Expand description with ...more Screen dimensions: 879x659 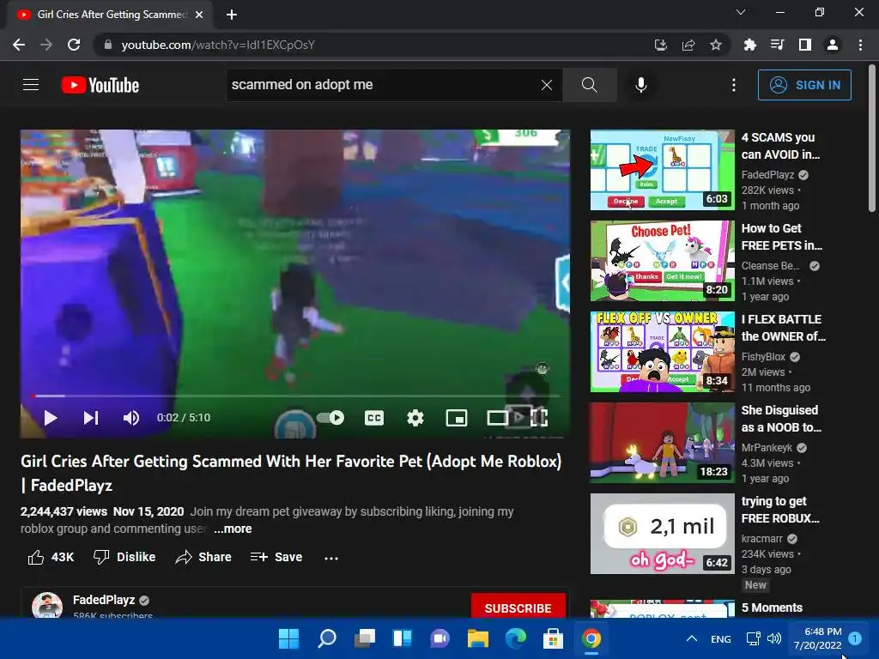pyautogui.click(x=233, y=529)
